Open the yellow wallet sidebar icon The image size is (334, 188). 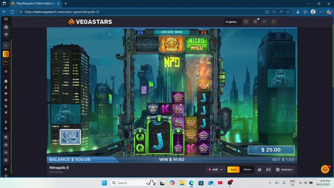coord(6,54)
